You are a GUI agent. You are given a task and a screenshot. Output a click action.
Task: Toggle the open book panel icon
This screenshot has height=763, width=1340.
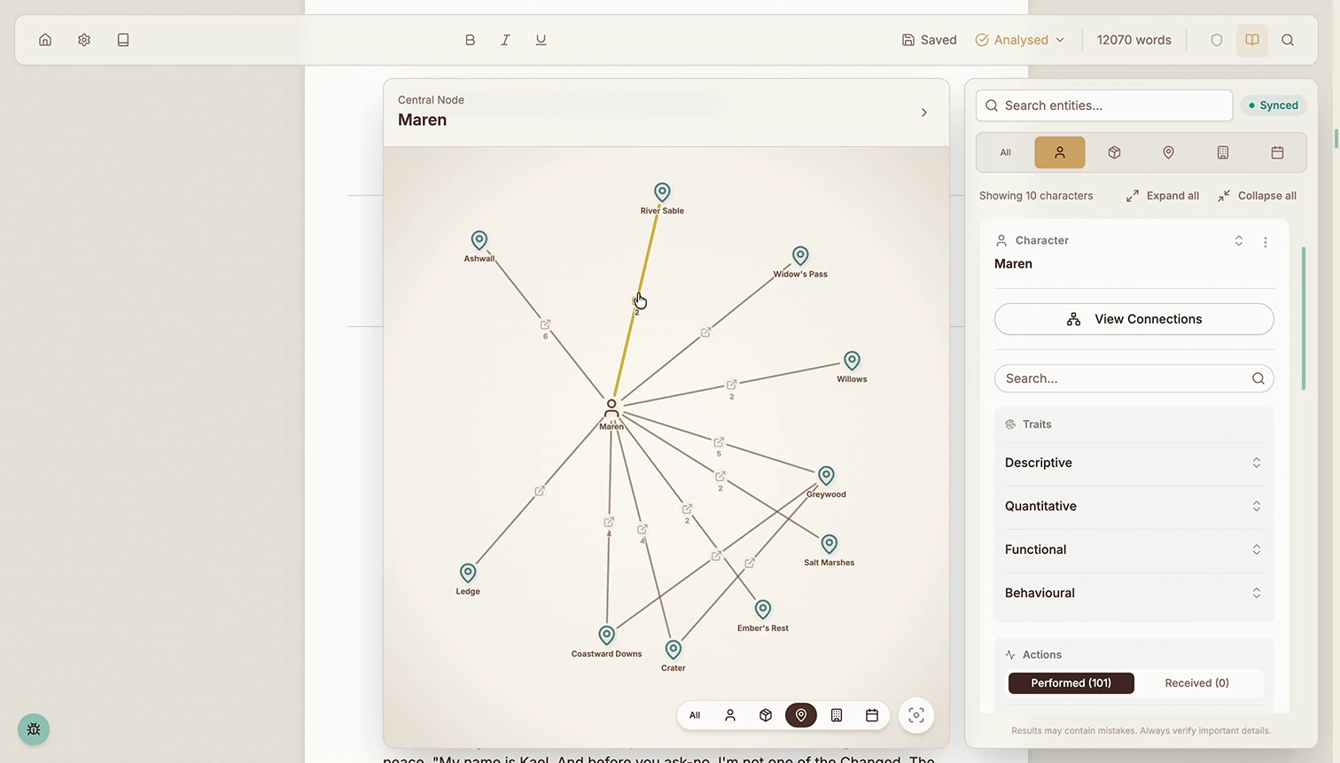[x=1252, y=40]
